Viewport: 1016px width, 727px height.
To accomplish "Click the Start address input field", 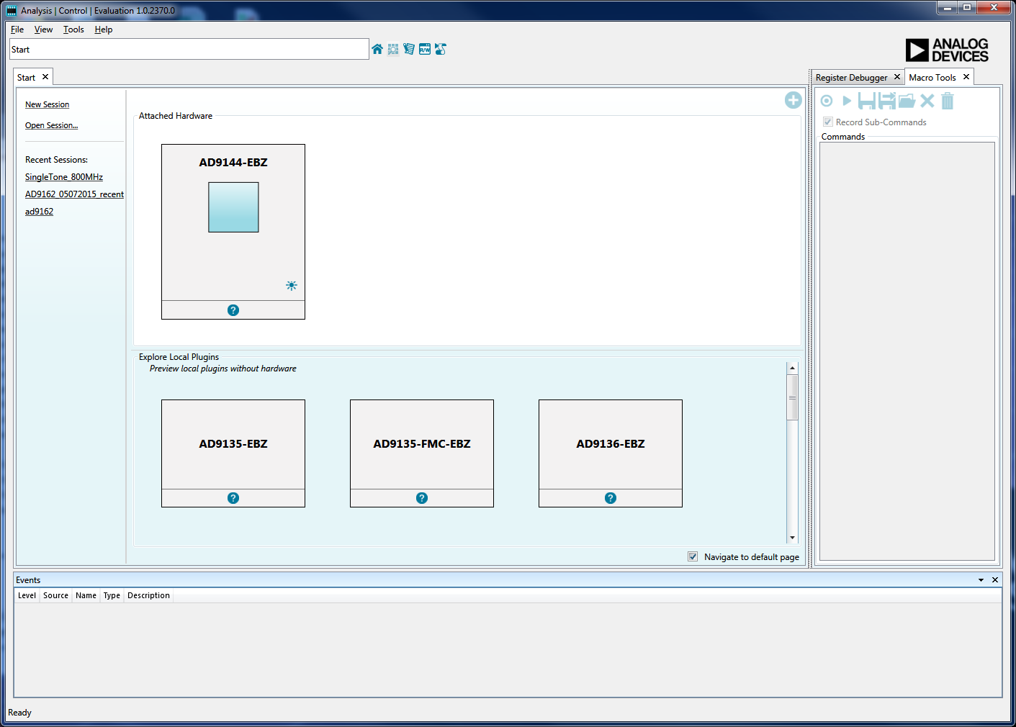I will (189, 50).
